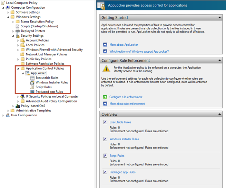
Task: Collapse the Security Settings tree node
Action: (13, 36)
